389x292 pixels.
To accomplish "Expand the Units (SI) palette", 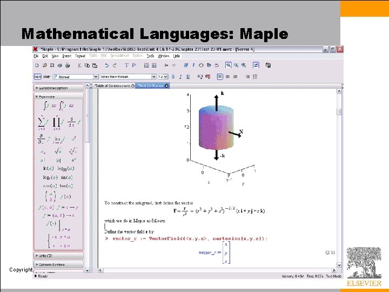I will [58, 255].
